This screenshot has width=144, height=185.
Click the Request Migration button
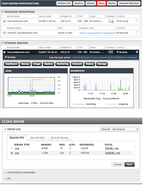(129, 3)
